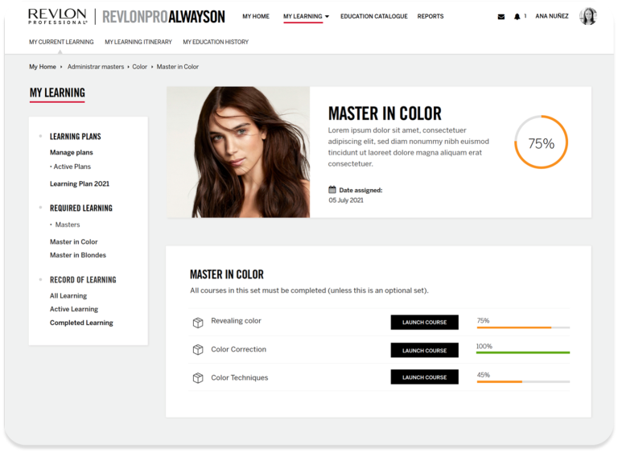Click Color Techniques 45% progress bar

(x=523, y=381)
